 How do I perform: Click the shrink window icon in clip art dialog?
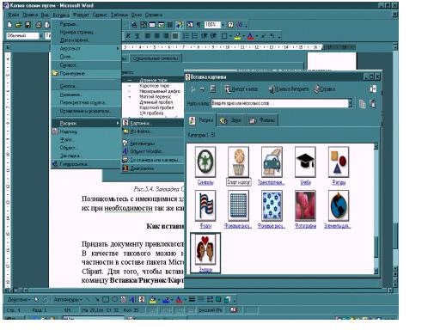373,89
